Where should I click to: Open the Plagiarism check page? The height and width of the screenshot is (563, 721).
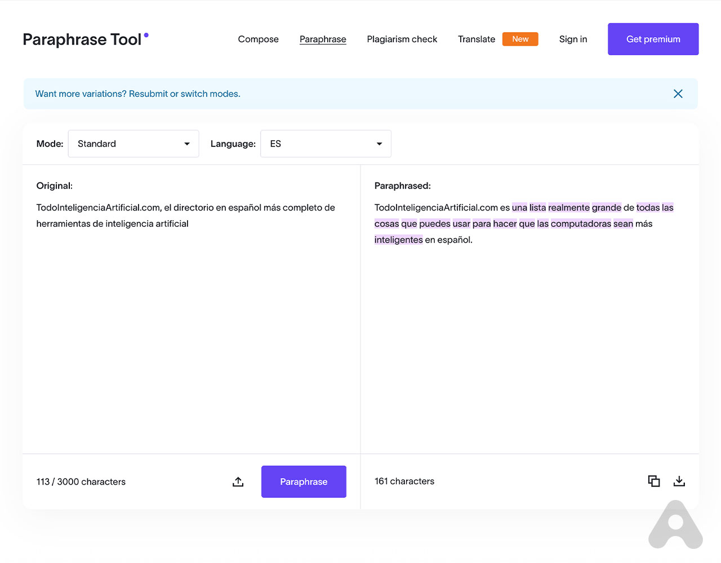[402, 39]
